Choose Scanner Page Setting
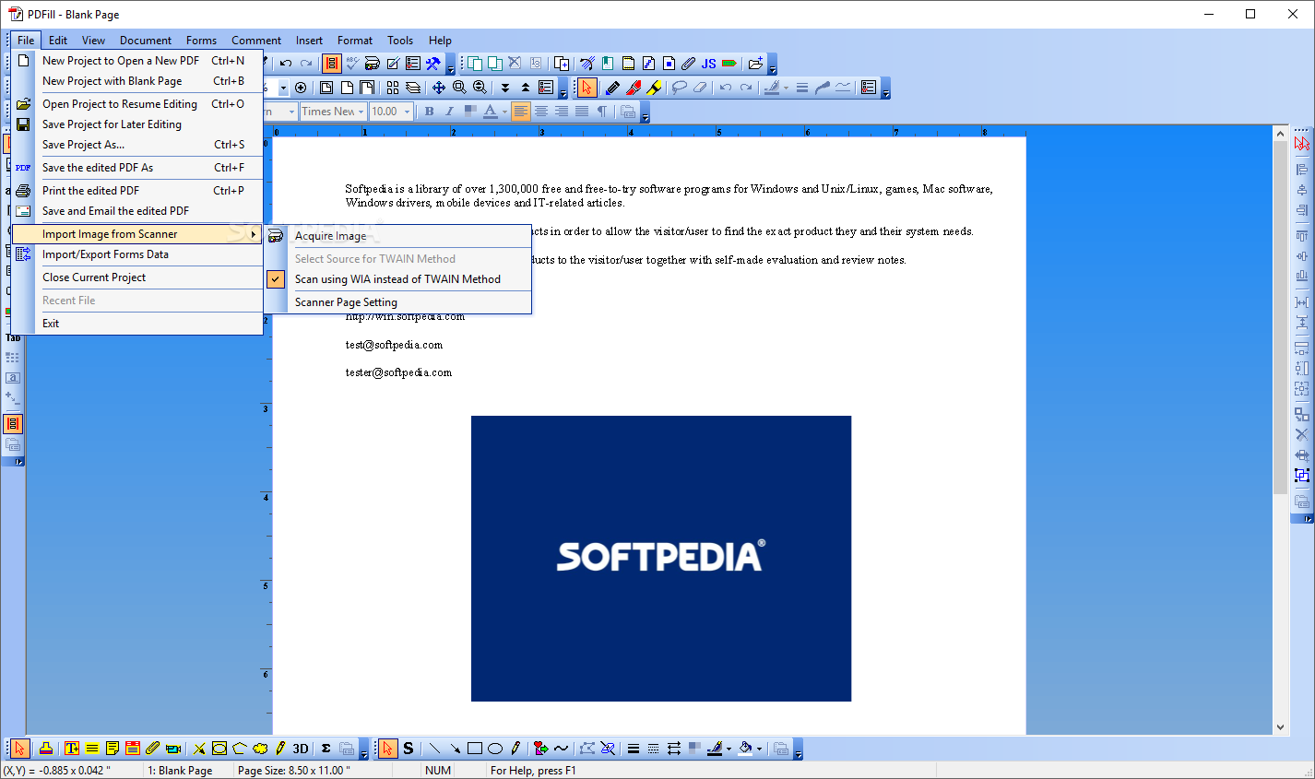The height and width of the screenshot is (779, 1315). [397, 302]
